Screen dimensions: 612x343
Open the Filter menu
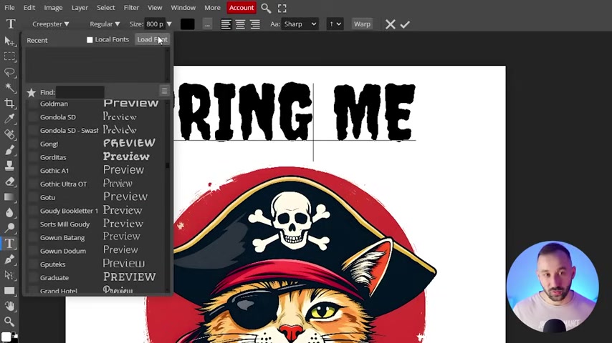(x=131, y=8)
